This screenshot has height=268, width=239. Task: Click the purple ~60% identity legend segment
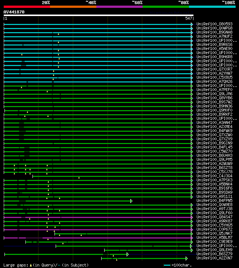point(119,7)
